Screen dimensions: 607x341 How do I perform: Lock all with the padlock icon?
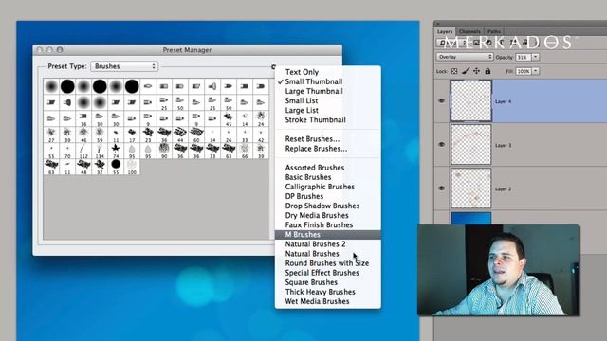pyautogui.click(x=487, y=71)
